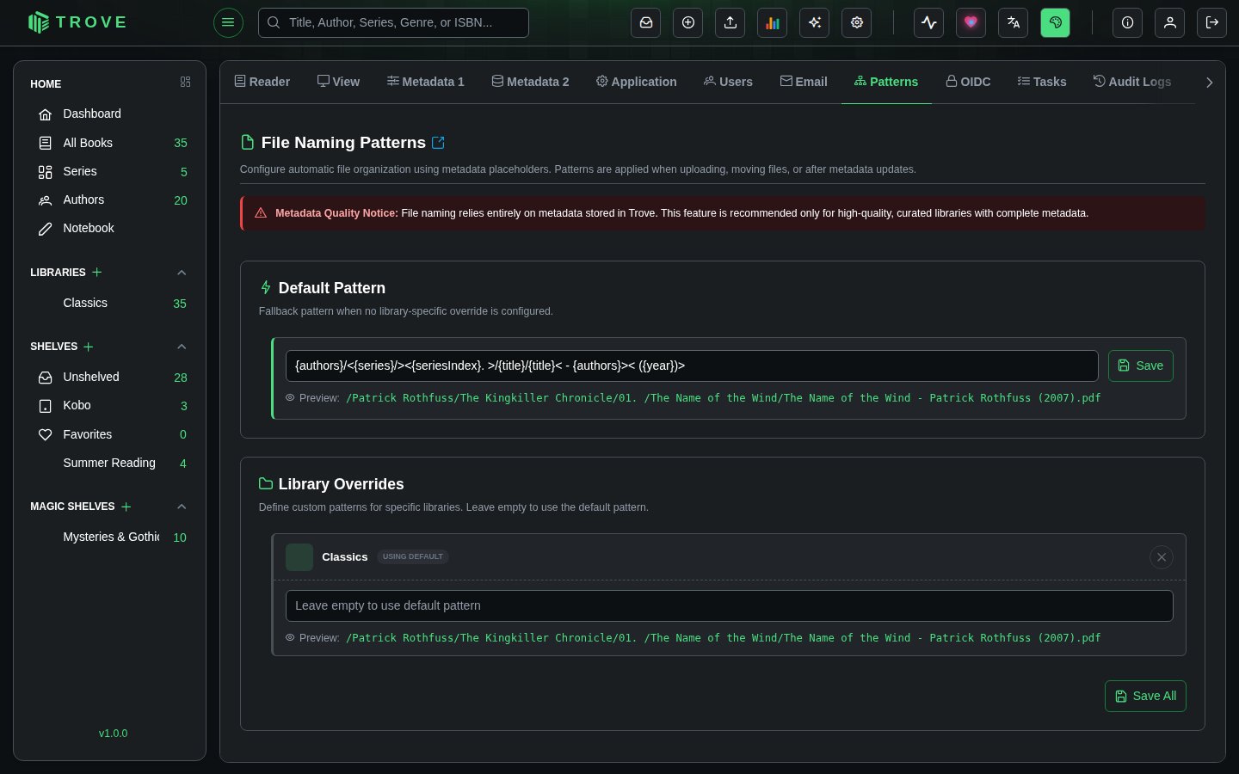The width and height of the screenshot is (1239, 774).
Task: Collapse the MAGIC SHELVES section chevron
Action: (x=182, y=507)
